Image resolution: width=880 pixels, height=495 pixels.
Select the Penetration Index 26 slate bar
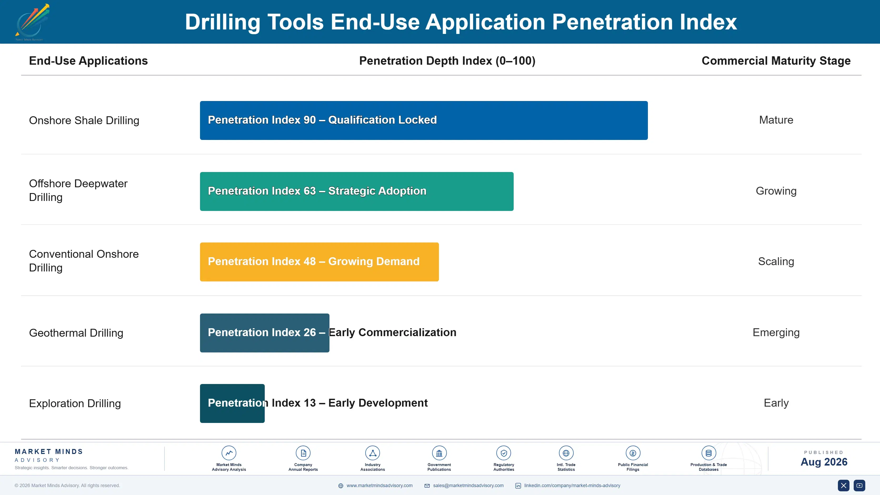point(265,333)
